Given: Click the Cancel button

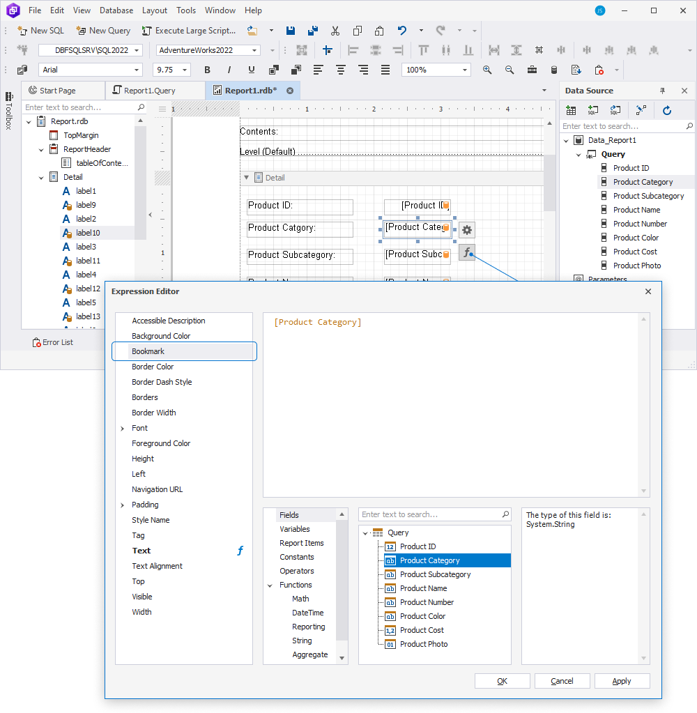Looking at the screenshot, I should click(562, 681).
